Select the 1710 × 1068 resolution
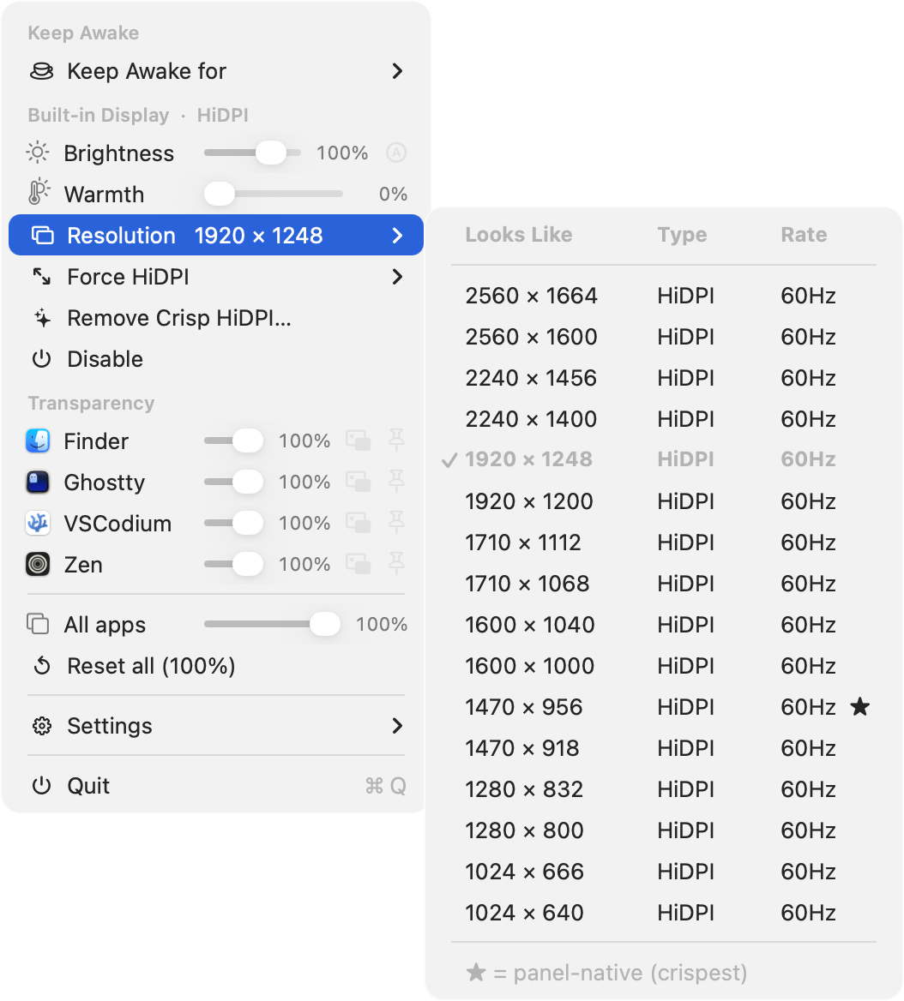Image resolution: width=904 pixels, height=1001 pixels. (x=663, y=584)
